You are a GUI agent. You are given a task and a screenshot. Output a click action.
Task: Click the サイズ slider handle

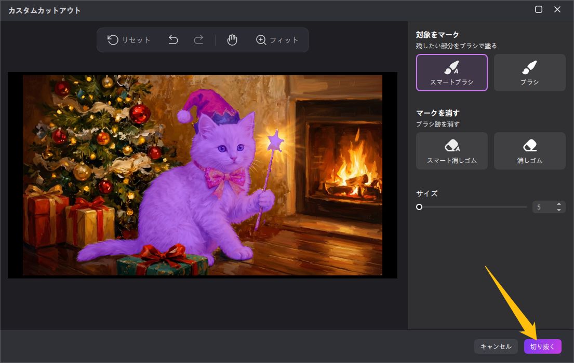tap(419, 207)
